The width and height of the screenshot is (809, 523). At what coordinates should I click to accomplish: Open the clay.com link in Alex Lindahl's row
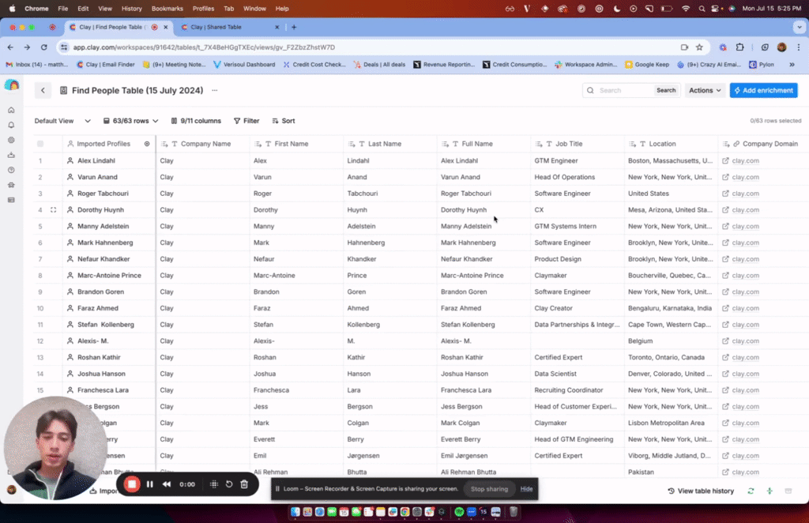point(745,161)
